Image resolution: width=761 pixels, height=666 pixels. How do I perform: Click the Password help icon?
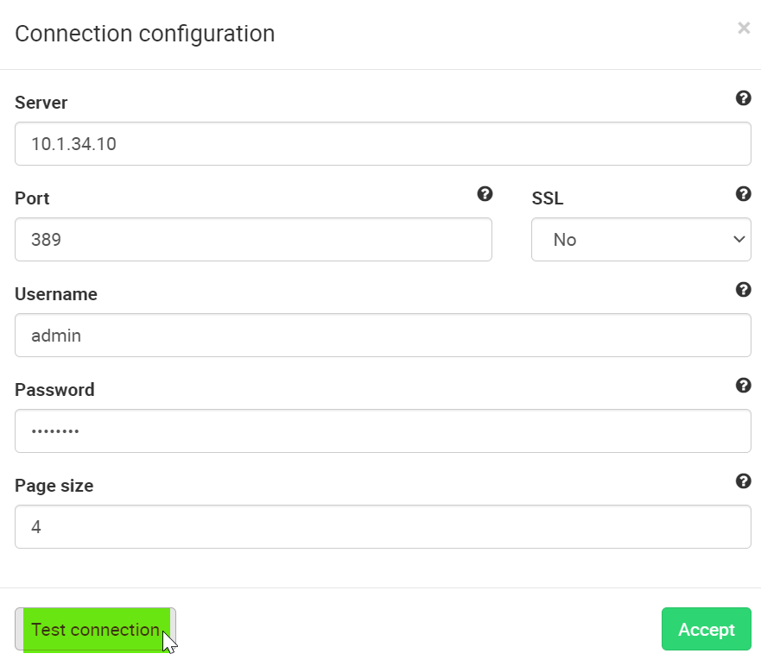[743, 386]
